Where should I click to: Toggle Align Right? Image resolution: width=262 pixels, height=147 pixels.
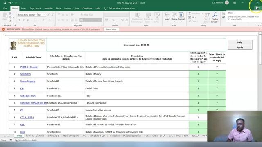[67, 20]
